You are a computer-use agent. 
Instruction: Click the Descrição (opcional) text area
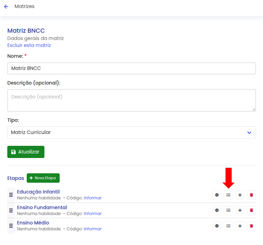click(x=131, y=100)
